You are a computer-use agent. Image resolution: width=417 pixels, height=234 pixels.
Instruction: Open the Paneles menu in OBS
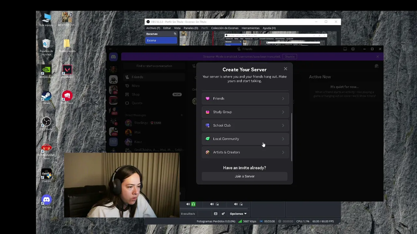click(191, 28)
